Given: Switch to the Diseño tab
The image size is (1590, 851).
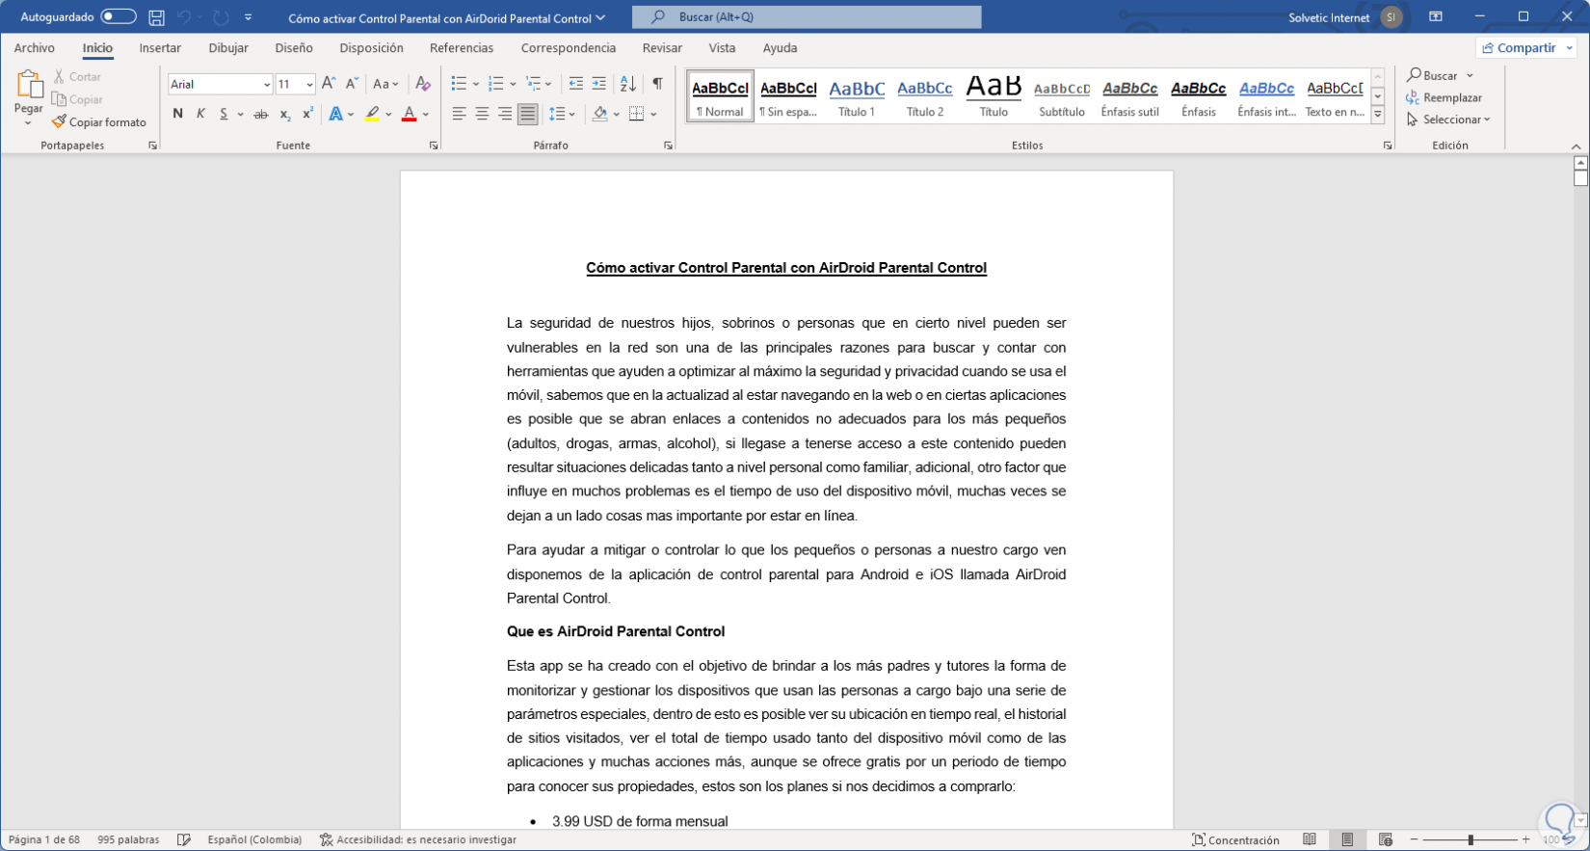Looking at the screenshot, I should (x=294, y=48).
